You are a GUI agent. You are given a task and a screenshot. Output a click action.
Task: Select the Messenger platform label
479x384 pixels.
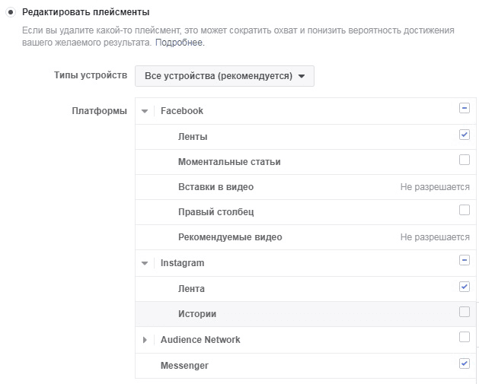tap(184, 366)
